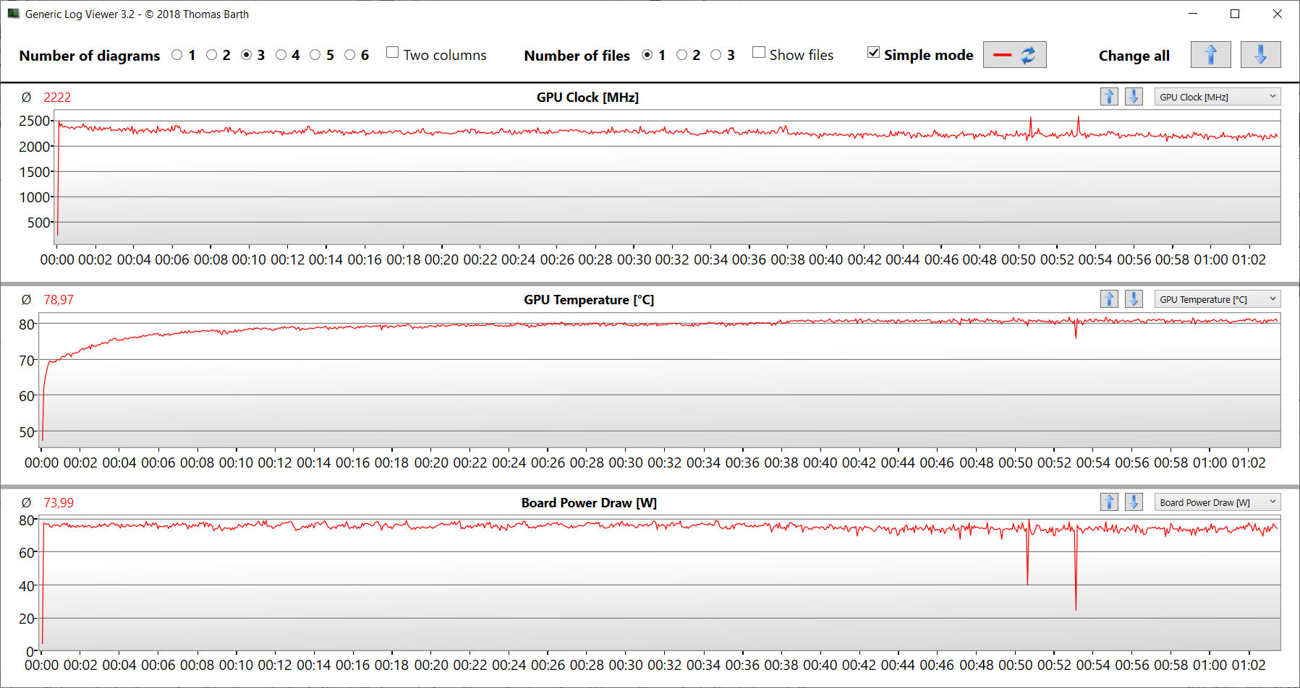This screenshot has height=688, width=1300.
Task: Enable the Two columns checkbox
Action: 393,53
